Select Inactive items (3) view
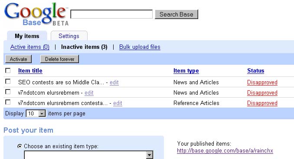This screenshot has width=294, height=159. point(84,47)
